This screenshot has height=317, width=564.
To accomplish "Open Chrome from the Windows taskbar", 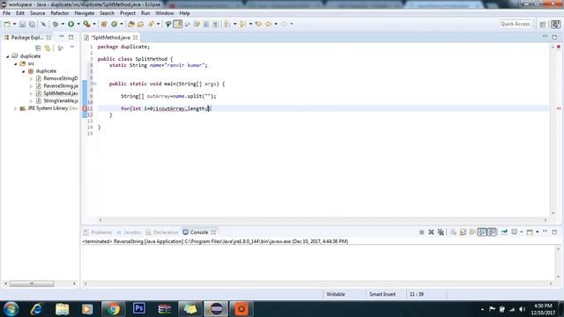I will (114, 309).
